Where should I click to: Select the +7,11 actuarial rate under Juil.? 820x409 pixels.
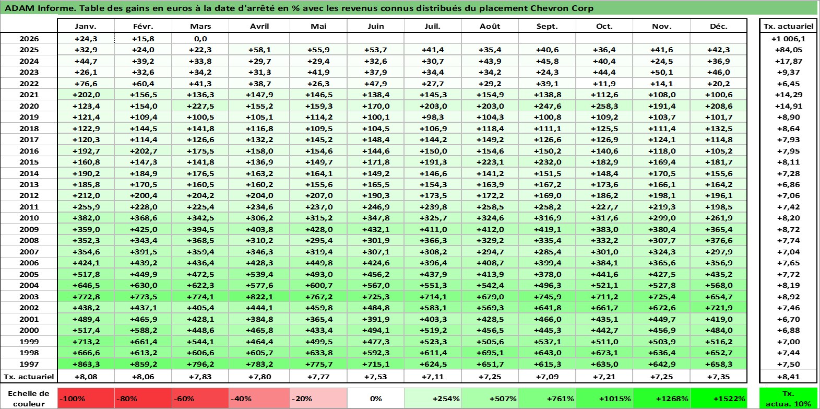pos(433,377)
